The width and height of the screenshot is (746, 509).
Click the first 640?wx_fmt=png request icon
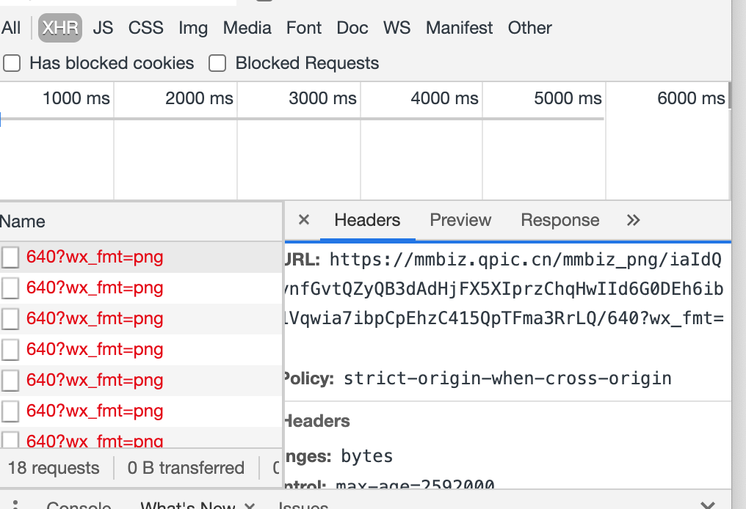(10, 257)
